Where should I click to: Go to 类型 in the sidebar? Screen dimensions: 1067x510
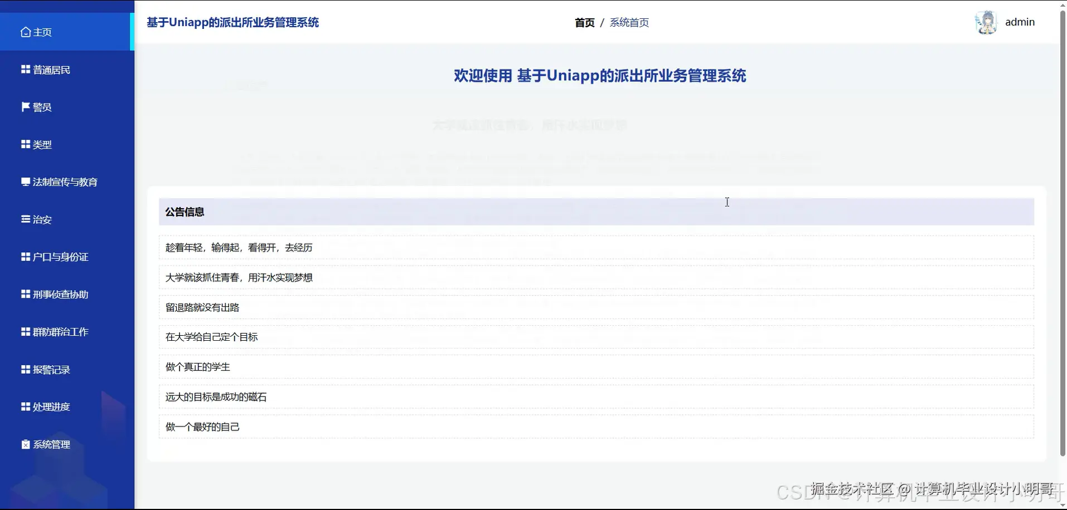(67, 144)
